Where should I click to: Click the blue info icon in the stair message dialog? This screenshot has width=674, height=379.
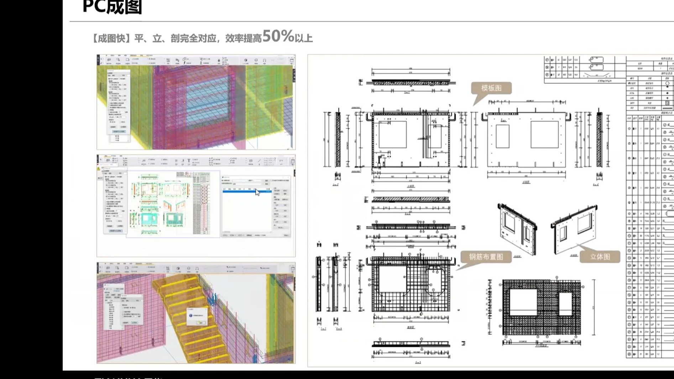(190, 315)
